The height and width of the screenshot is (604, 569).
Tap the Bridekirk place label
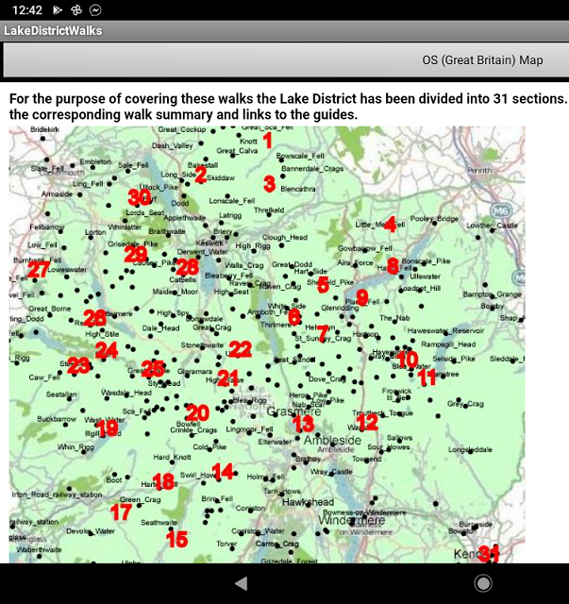(x=44, y=129)
